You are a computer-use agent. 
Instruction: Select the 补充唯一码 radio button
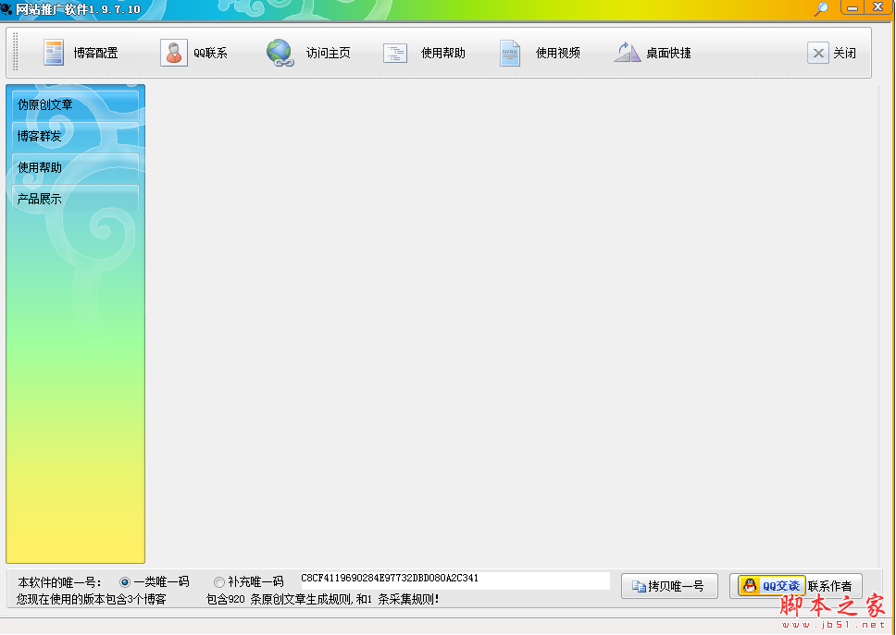tap(219, 582)
